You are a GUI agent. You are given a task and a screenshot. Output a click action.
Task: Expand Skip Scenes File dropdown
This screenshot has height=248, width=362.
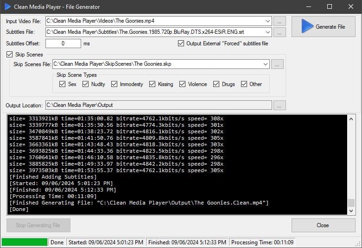pyautogui.click(x=266, y=64)
